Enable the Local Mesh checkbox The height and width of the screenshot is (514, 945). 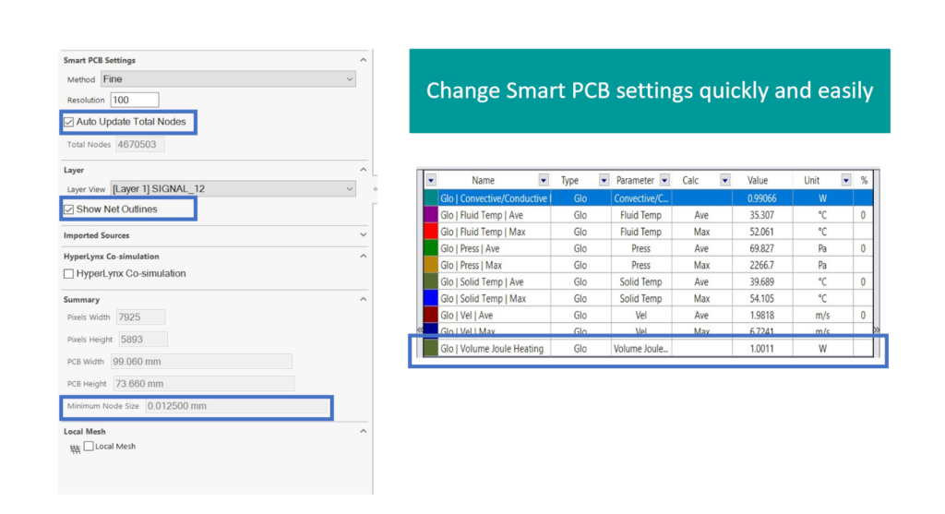click(89, 447)
